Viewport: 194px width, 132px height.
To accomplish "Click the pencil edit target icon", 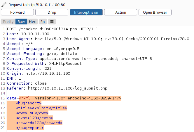I will tap(4, 5).
